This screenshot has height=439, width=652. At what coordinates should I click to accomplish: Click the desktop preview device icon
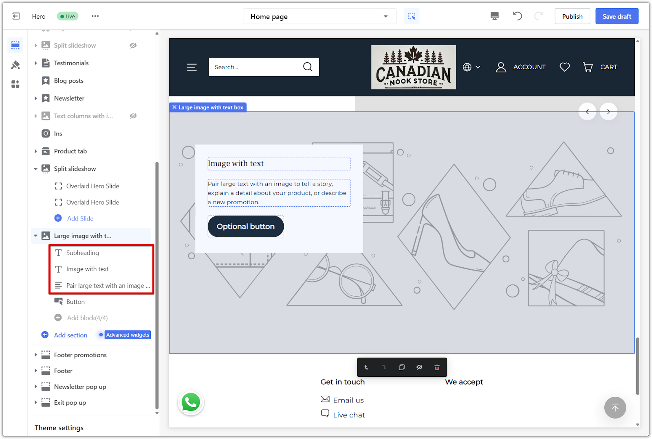tap(494, 16)
